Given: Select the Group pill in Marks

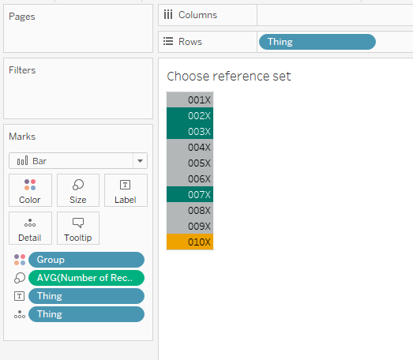Looking at the screenshot, I should [x=86, y=260].
